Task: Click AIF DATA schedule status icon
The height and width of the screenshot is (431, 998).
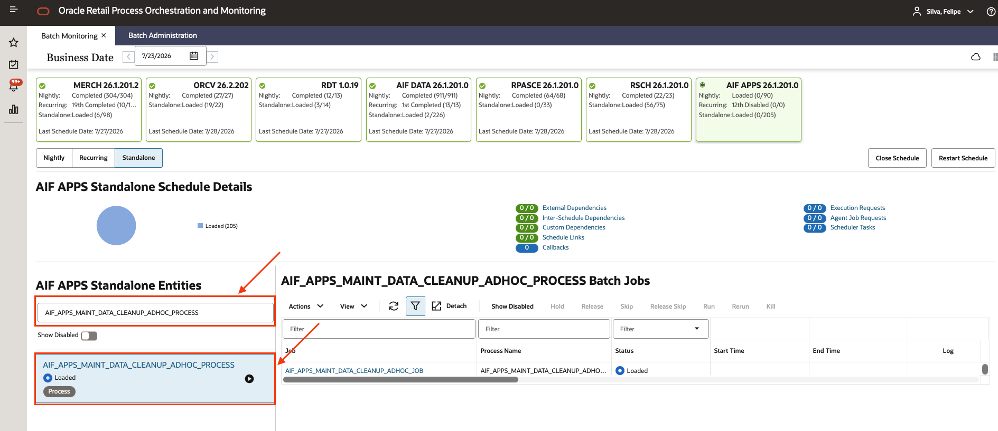Action: pyautogui.click(x=372, y=86)
